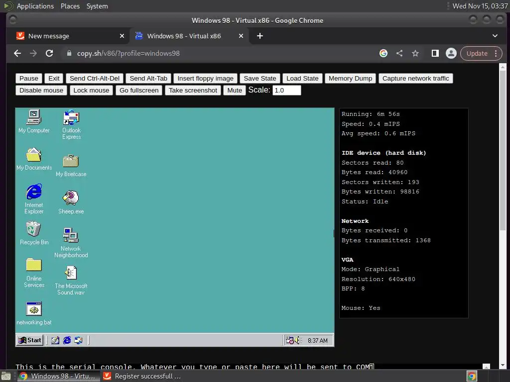510x382 pixels.
Task: Click the Wed Nov 15 panel clock
Action: (x=480, y=6)
